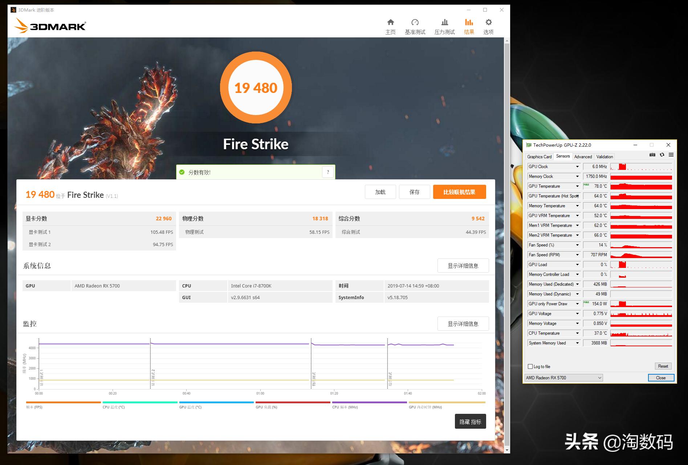The width and height of the screenshot is (688, 465).
Task: Click the SystemInfo version v5.18.705
Action: point(398,297)
